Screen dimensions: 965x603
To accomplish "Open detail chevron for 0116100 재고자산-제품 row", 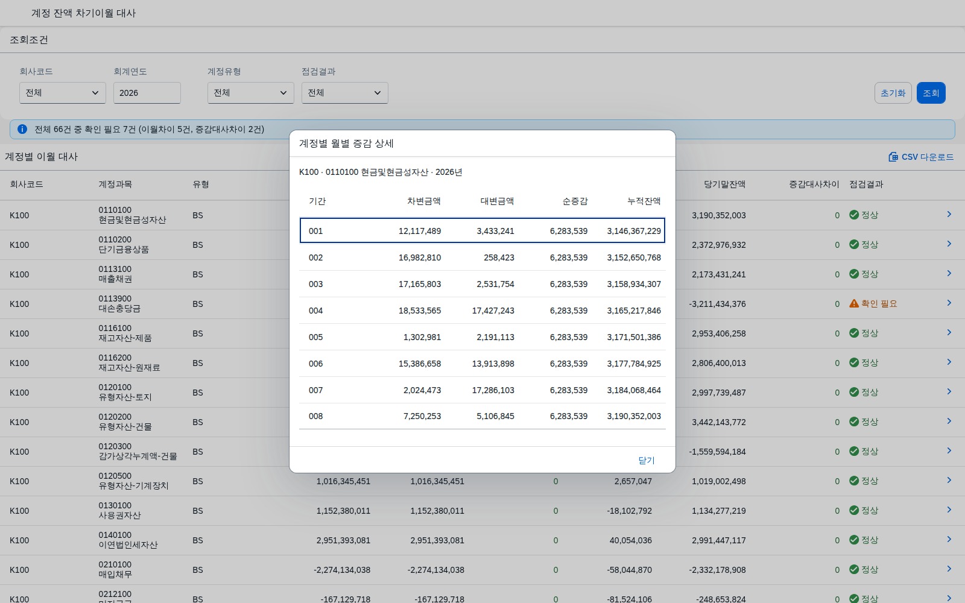I will 949,333.
